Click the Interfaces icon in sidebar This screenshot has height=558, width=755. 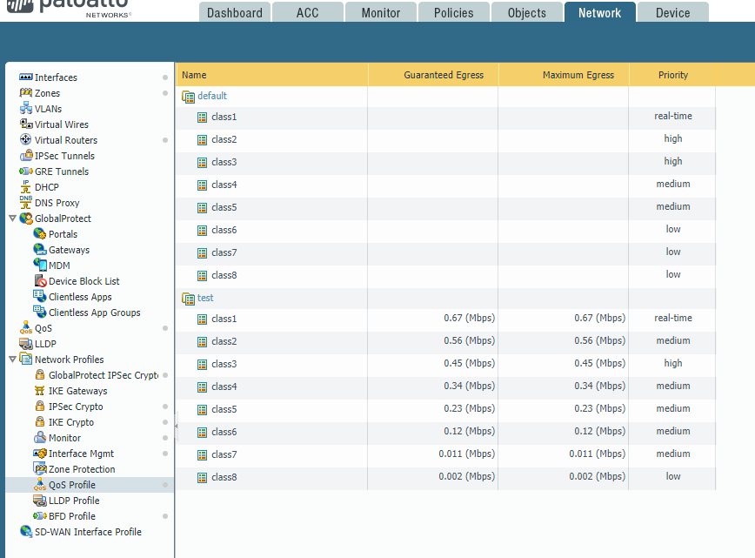(26, 77)
